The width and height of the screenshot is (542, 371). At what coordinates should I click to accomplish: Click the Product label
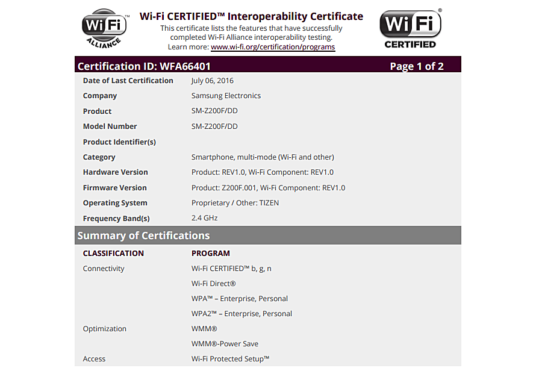97,111
